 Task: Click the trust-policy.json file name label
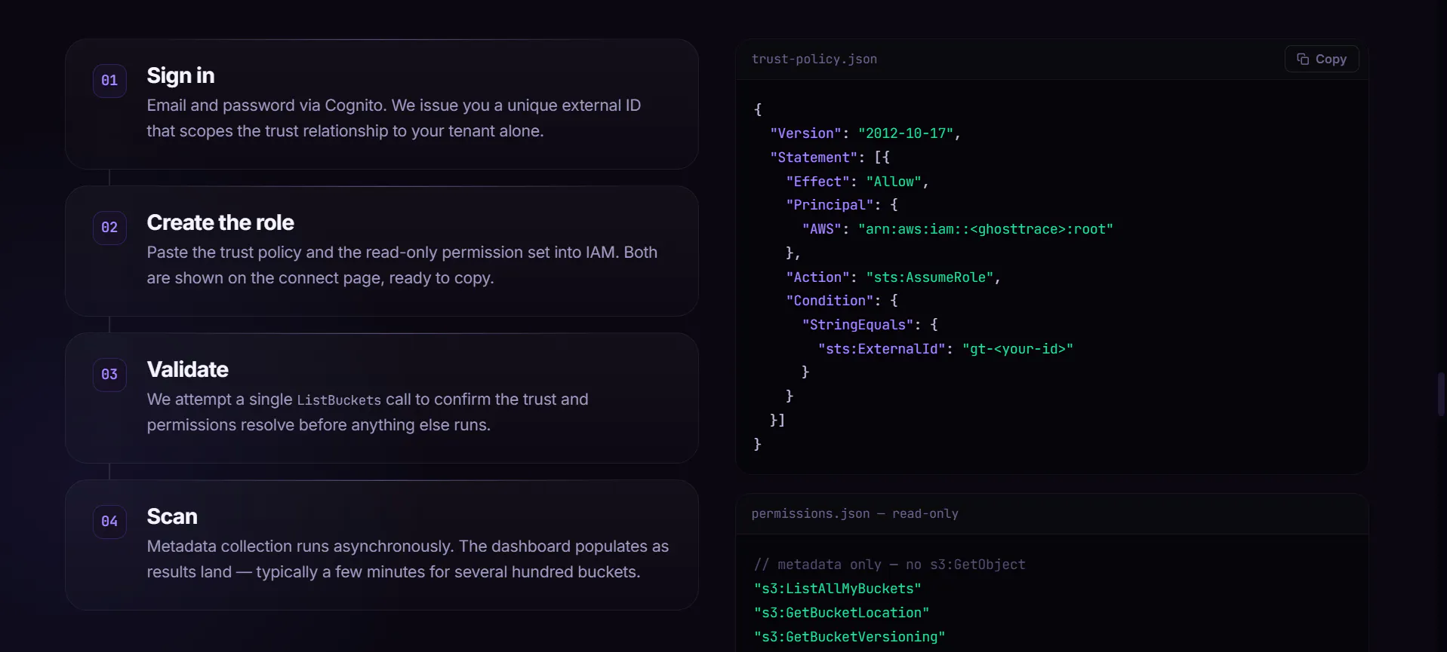[x=814, y=59]
